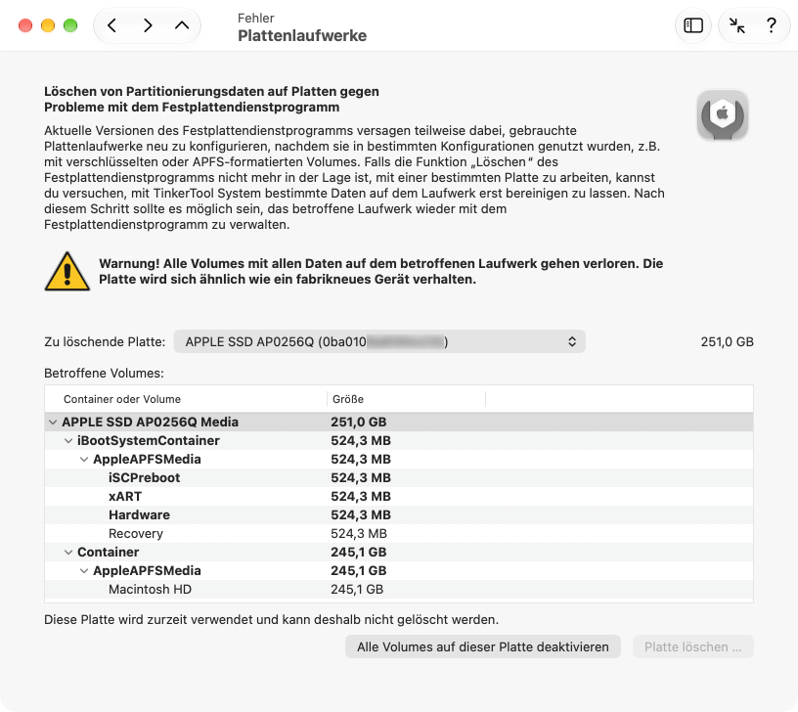Select the Hardware volume row

399,515
